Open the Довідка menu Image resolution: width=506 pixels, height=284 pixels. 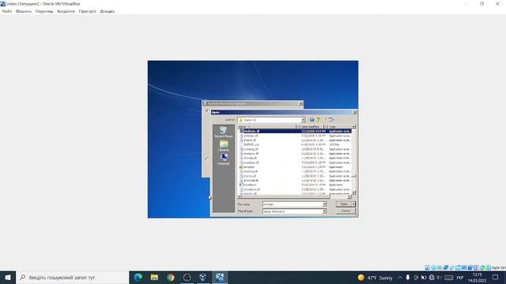108,11
